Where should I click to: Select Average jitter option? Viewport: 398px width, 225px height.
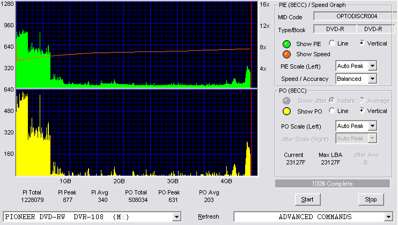pos(362,100)
